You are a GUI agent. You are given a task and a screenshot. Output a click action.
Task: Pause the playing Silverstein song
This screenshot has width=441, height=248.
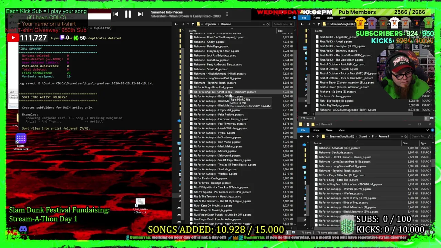pos(128,14)
